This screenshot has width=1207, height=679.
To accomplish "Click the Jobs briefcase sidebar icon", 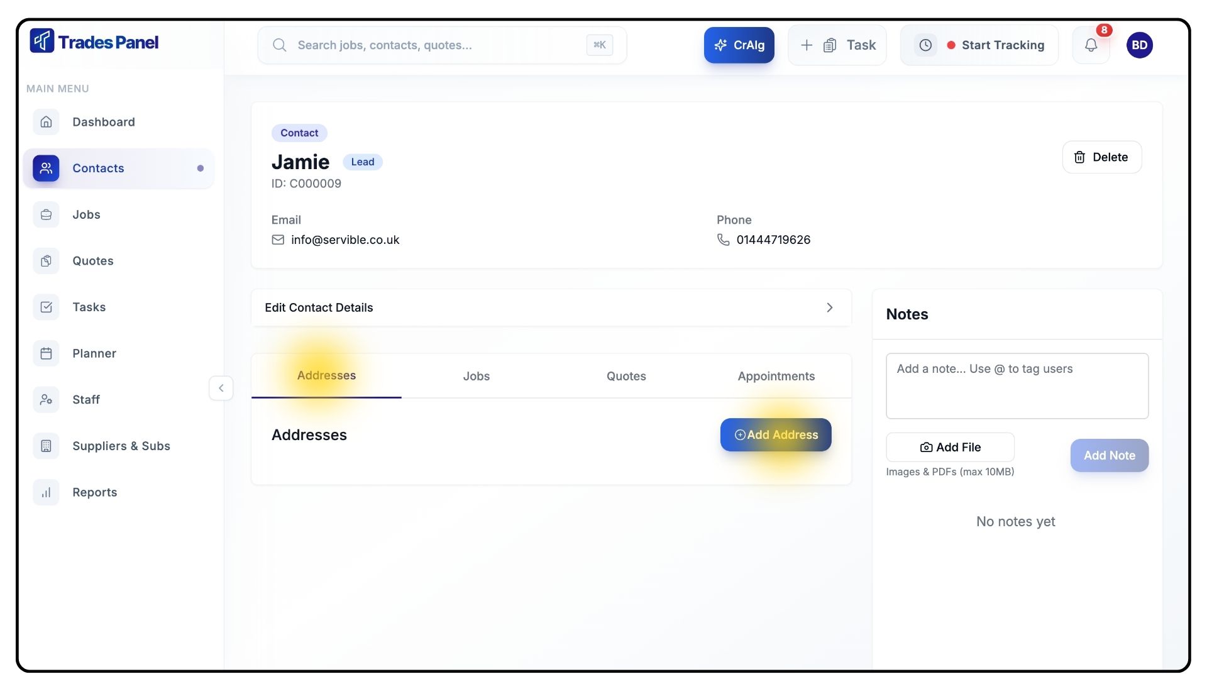I will (46, 214).
